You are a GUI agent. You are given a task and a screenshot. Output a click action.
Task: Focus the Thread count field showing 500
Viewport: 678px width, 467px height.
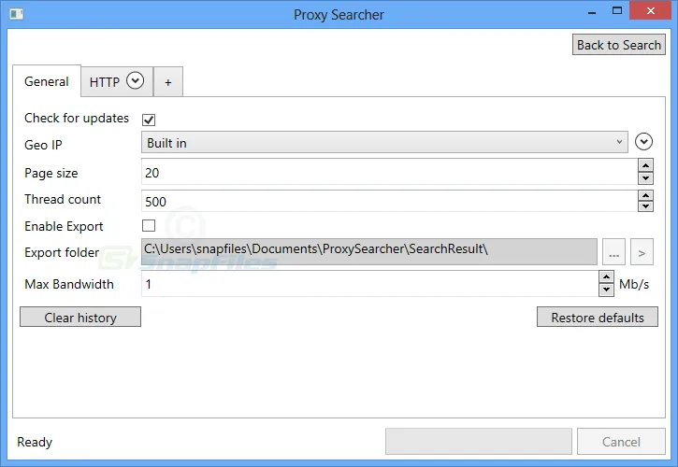pyautogui.click(x=390, y=201)
